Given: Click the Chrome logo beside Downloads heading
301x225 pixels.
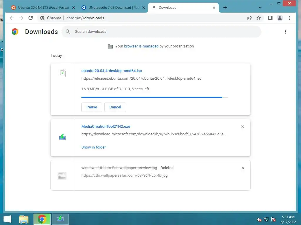Looking at the screenshot, I should pyautogui.click(x=15, y=32).
